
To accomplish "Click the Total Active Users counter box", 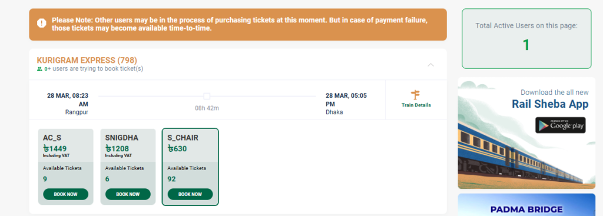I will 526,39.
